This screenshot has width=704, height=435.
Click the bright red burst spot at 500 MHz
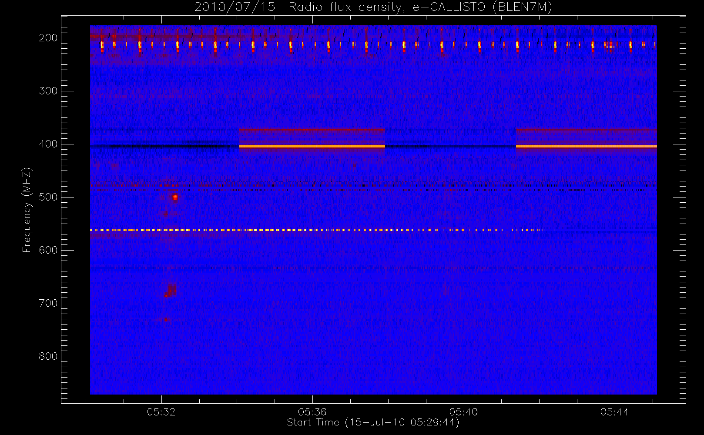coord(175,197)
